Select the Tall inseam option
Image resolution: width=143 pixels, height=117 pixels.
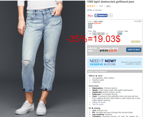(120, 34)
